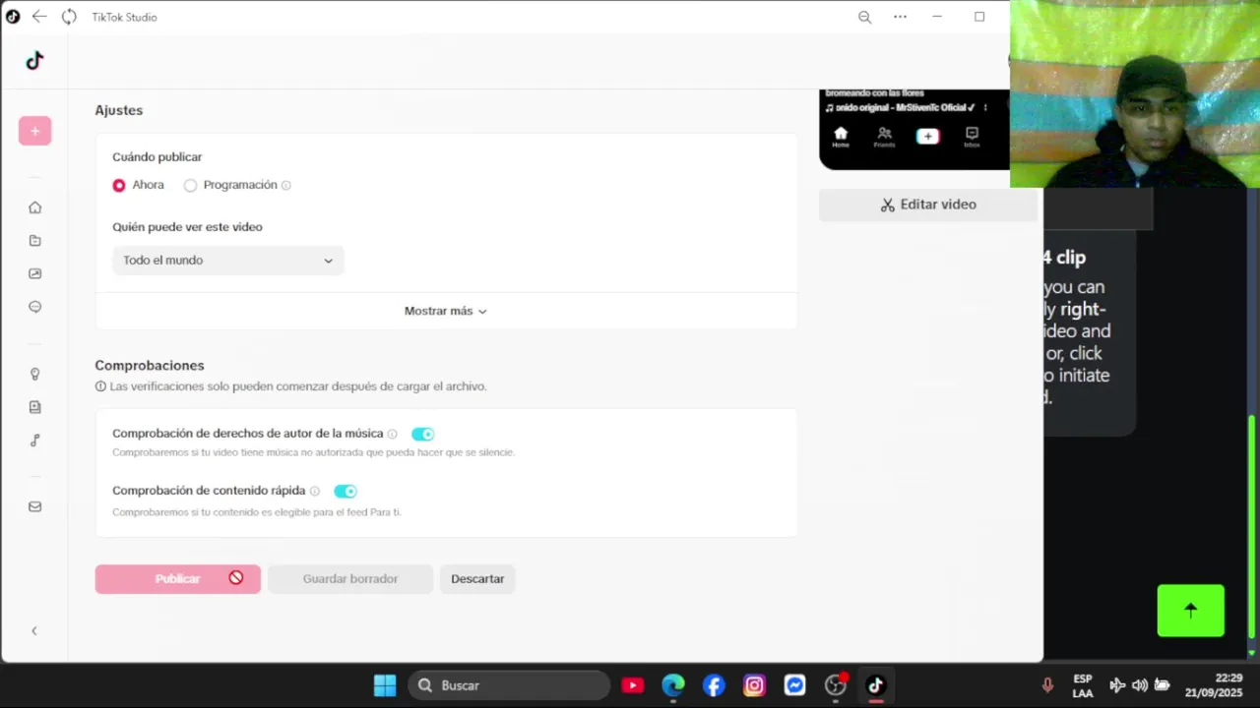1260x708 pixels.
Task: Click the scrollbar in the right dark window
Action: click(x=1252, y=526)
